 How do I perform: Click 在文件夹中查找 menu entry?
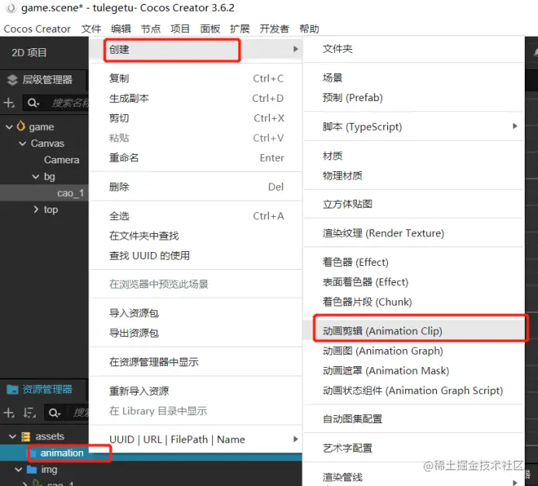196,236
